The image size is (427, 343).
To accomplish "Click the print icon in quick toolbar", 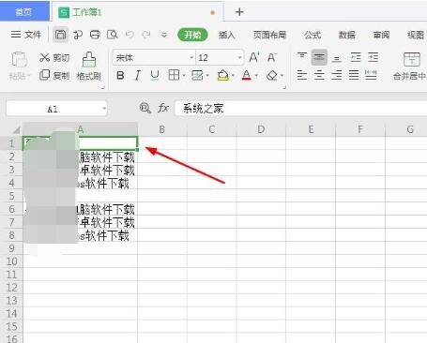I will [95, 35].
